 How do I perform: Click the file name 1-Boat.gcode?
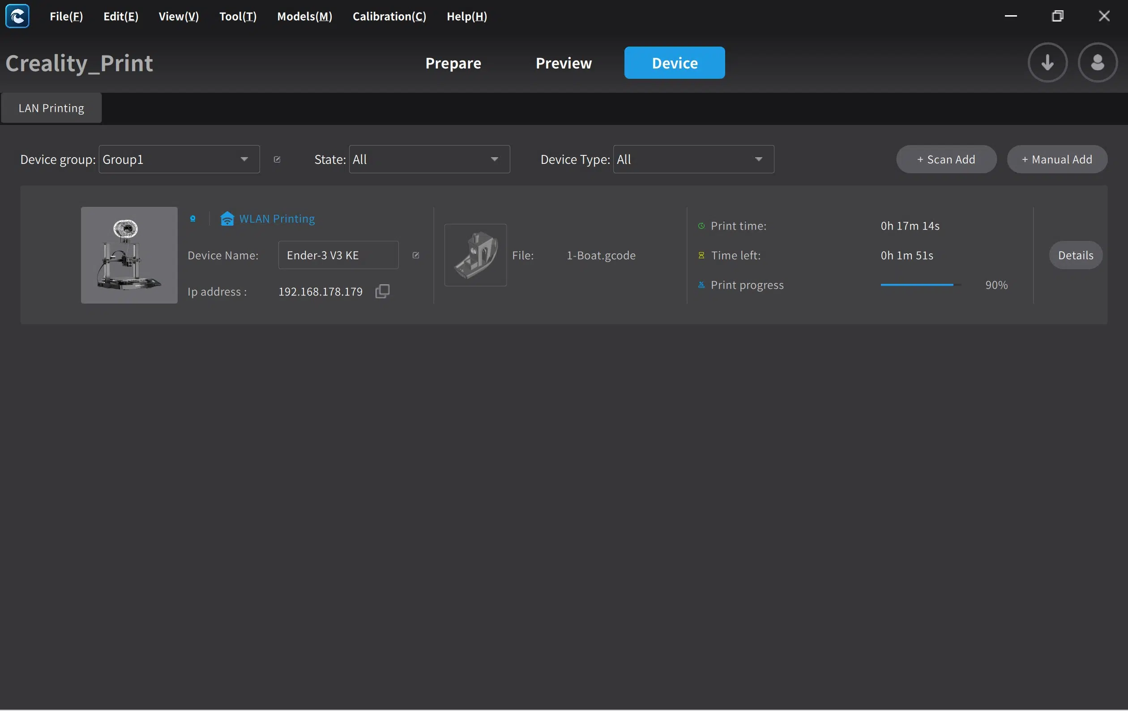coord(601,256)
